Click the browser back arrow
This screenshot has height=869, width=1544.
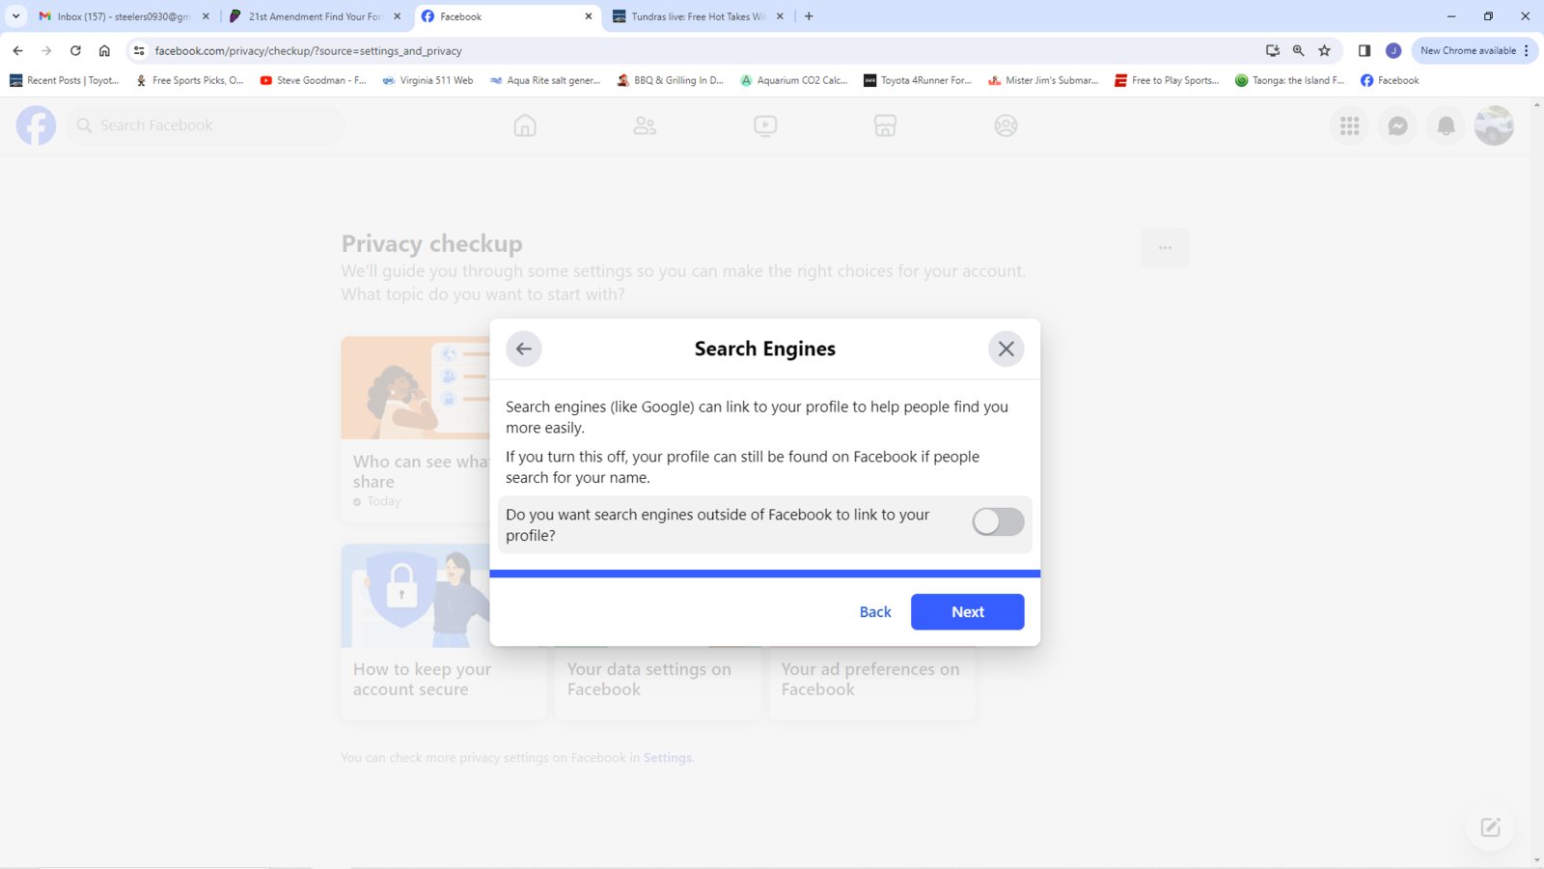tap(17, 50)
